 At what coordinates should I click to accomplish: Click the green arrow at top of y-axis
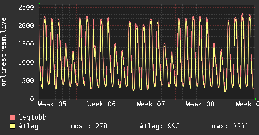pyautogui.click(x=39, y=3)
